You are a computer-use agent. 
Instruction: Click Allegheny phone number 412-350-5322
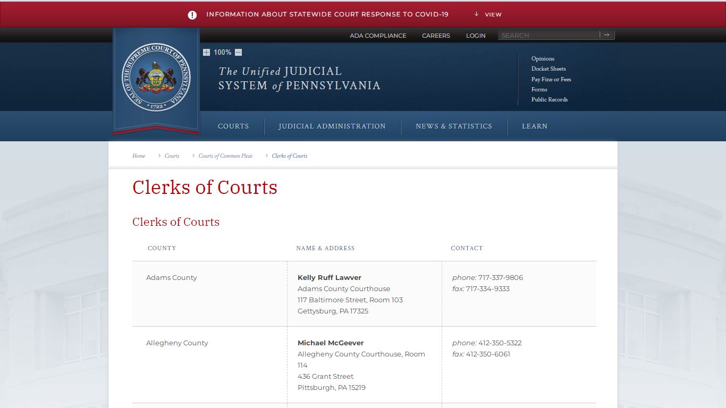click(500, 343)
